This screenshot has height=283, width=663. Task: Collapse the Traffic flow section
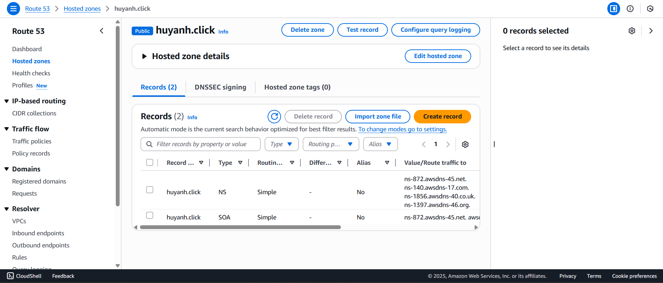tap(7, 129)
